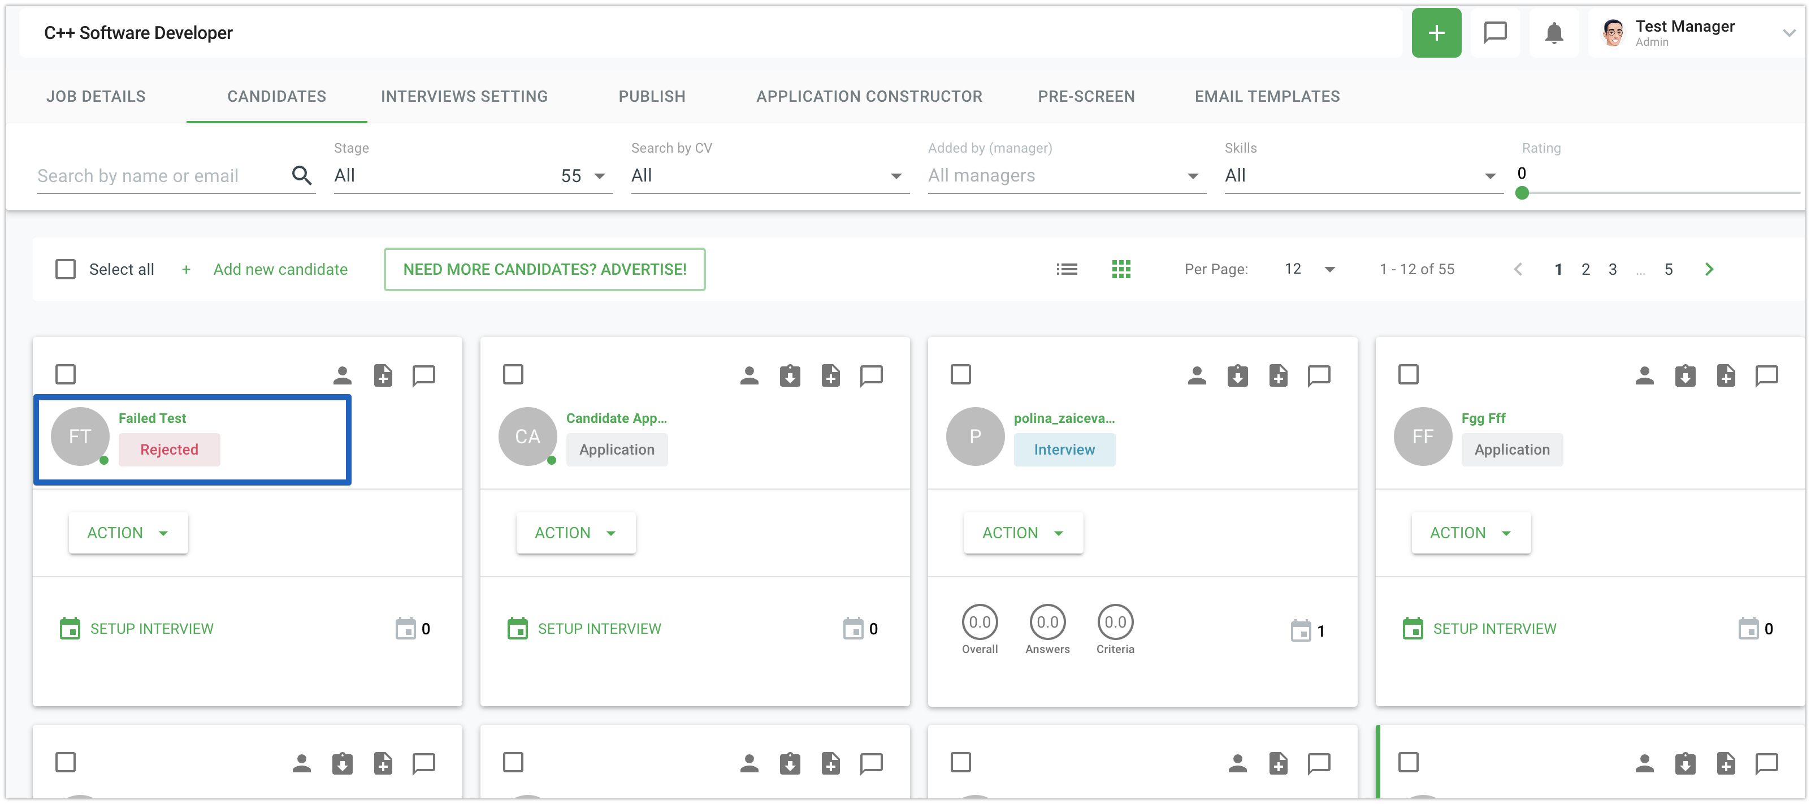Tick checkbox on Failed Test card
This screenshot has width=1811, height=804.
pyautogui.click(x=66, y=374)
